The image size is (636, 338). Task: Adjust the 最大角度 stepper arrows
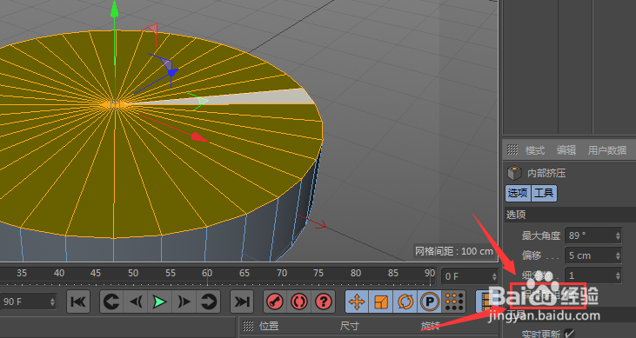618,235
